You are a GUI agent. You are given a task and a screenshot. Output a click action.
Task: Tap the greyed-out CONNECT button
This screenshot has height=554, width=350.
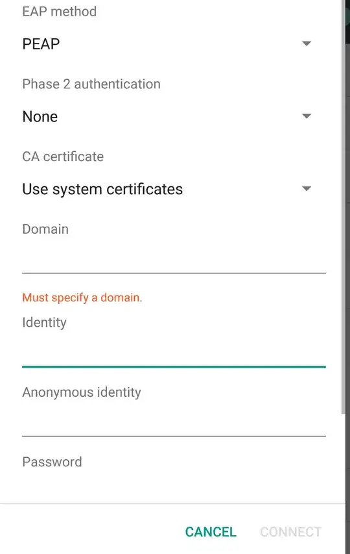pos(291,532)
